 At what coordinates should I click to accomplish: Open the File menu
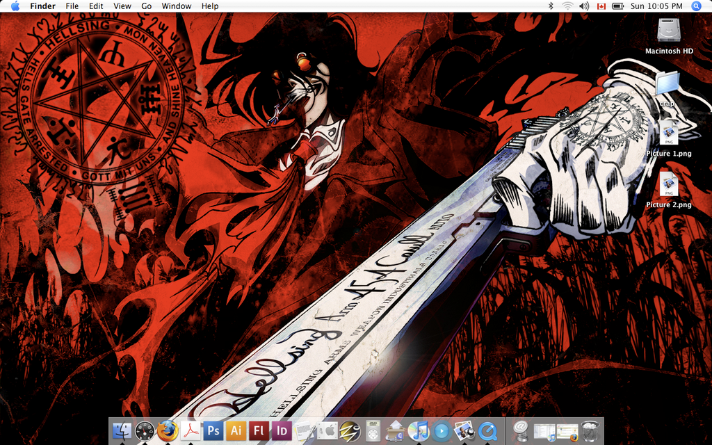[72, 6]
